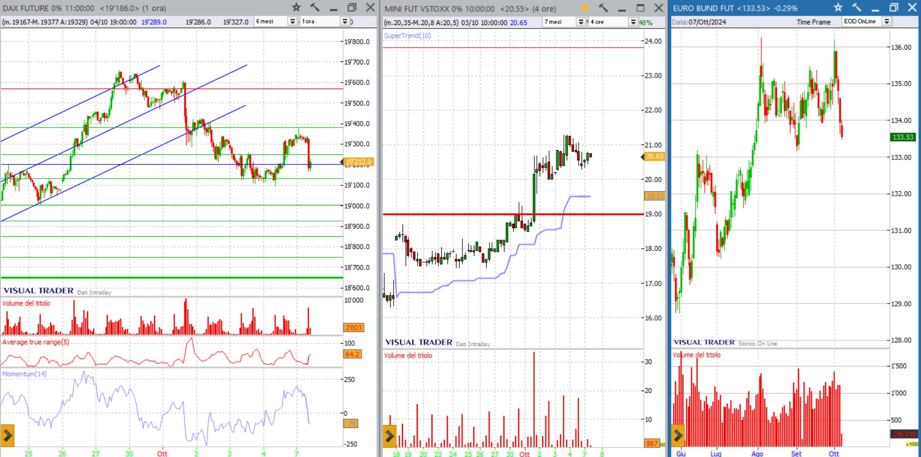Click the 19'212.0 price tag on DAX axis
The image size is (921, 457).
point(358,161)
